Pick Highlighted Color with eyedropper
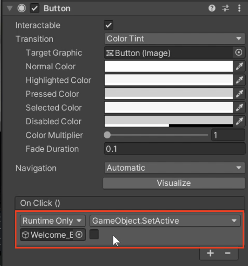The image size is (248, 266). coord(240,80)
